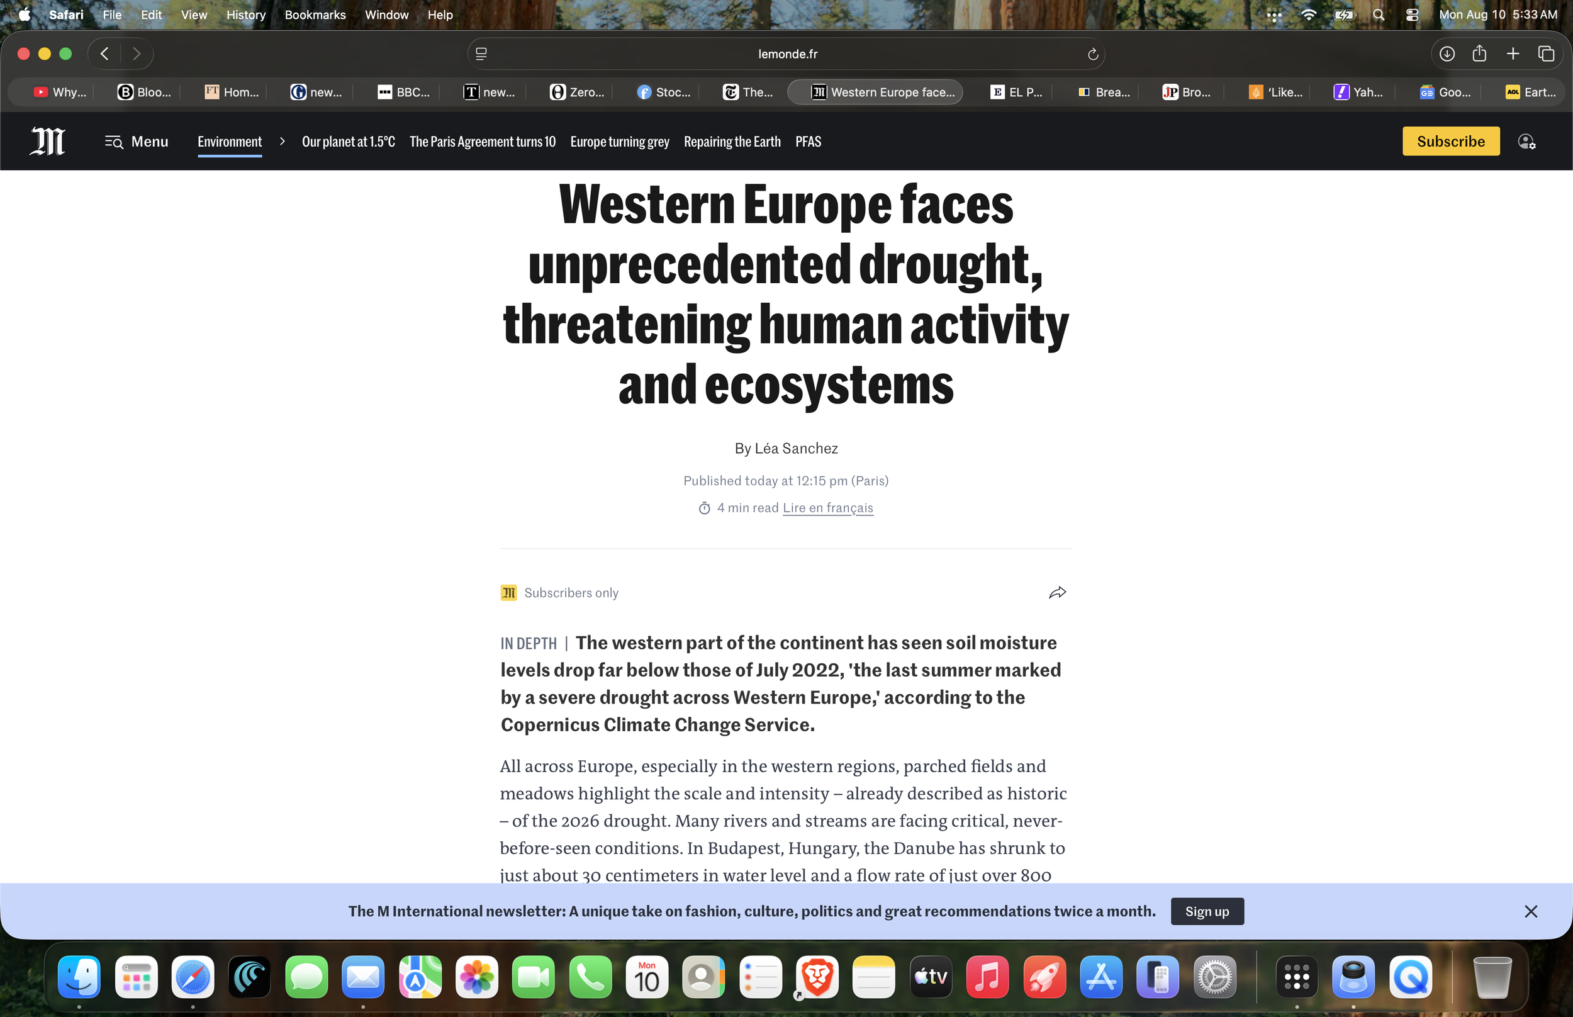Click Lire en français link

pos(828,507)
